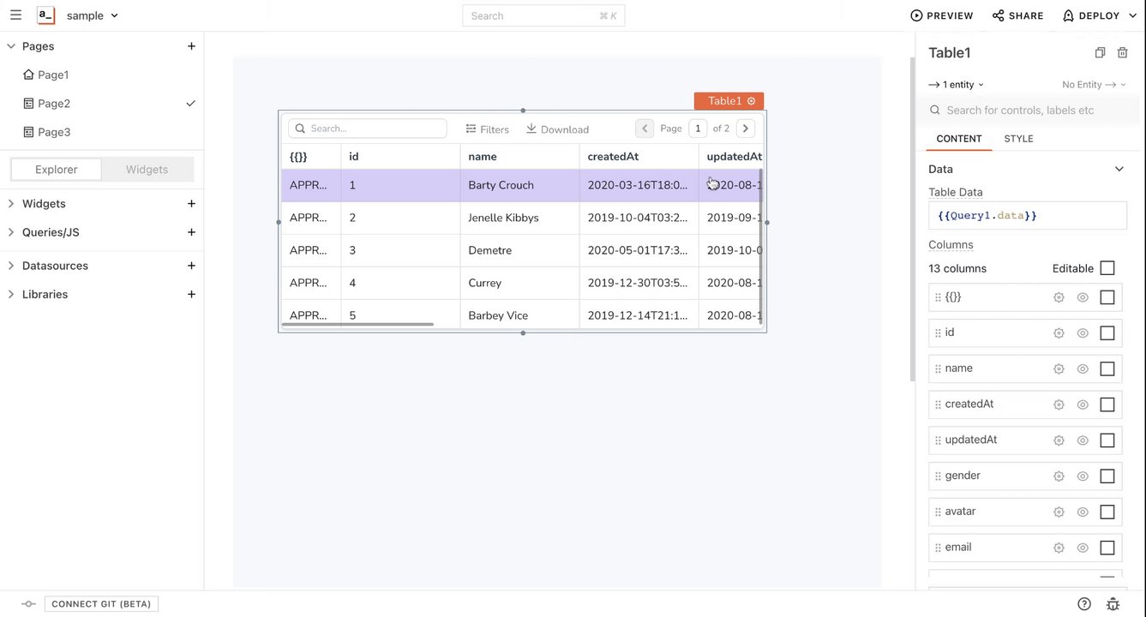
Task: Copy the Table1 widget using copy icon
Action: 1101,53
